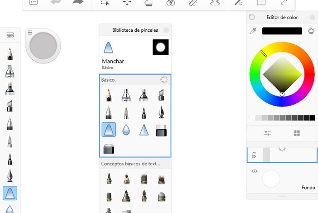318x213 pixels.
Task: Open the brush puck menu icon
Action: [30, 32]
